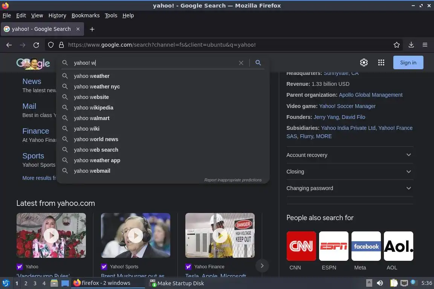The image size is (434, 289).
Task: Open the start menu bird icon
Action: pos(6,283)
